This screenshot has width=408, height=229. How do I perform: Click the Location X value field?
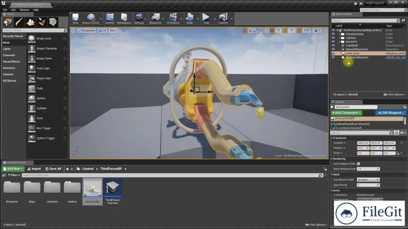[x=363, y=143]
